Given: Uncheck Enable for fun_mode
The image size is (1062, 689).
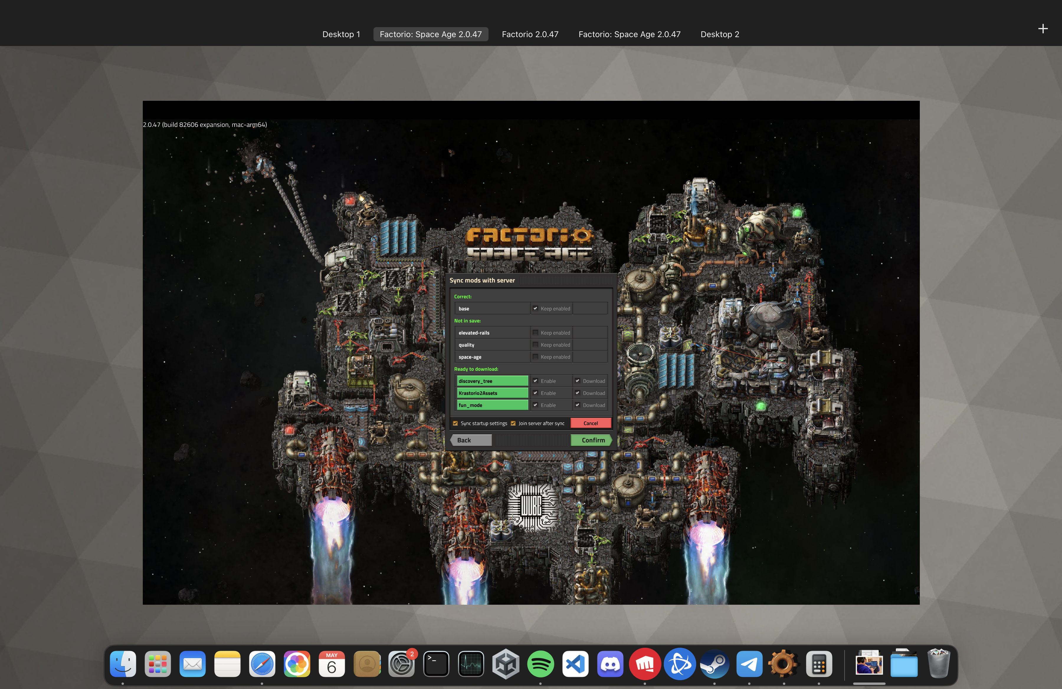Looking at the screenshot, I should click(x=535, y=405).
